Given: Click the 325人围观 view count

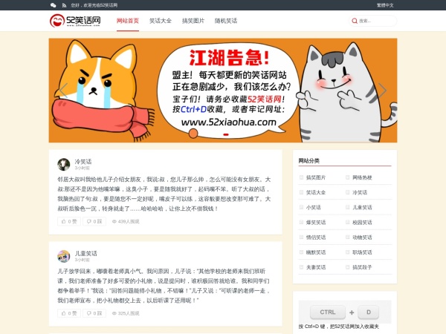Looking at the screenshot, I should click(126, 313).
